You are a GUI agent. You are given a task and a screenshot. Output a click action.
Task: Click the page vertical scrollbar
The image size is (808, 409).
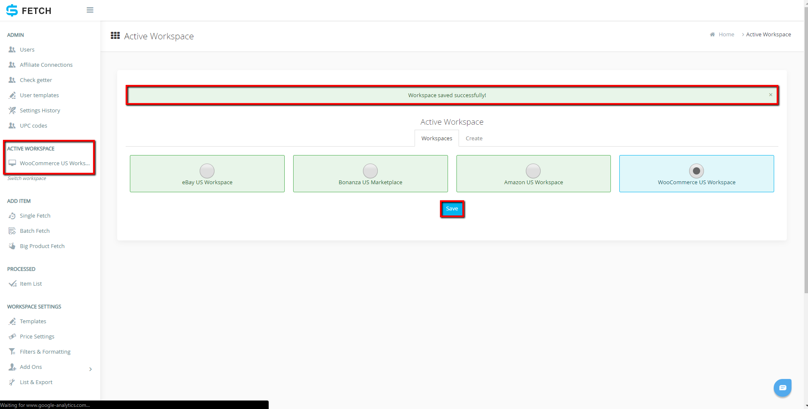(x=806, y=150)
